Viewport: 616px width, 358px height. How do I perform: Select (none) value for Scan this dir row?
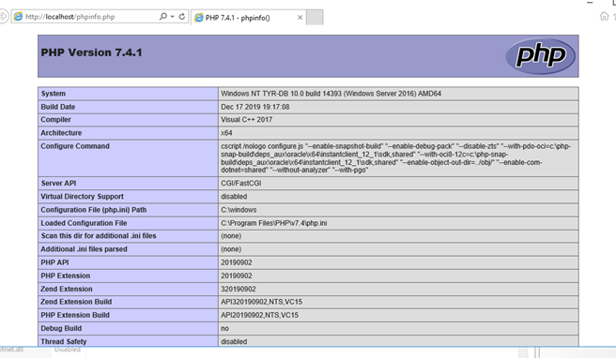coord(231,235)
